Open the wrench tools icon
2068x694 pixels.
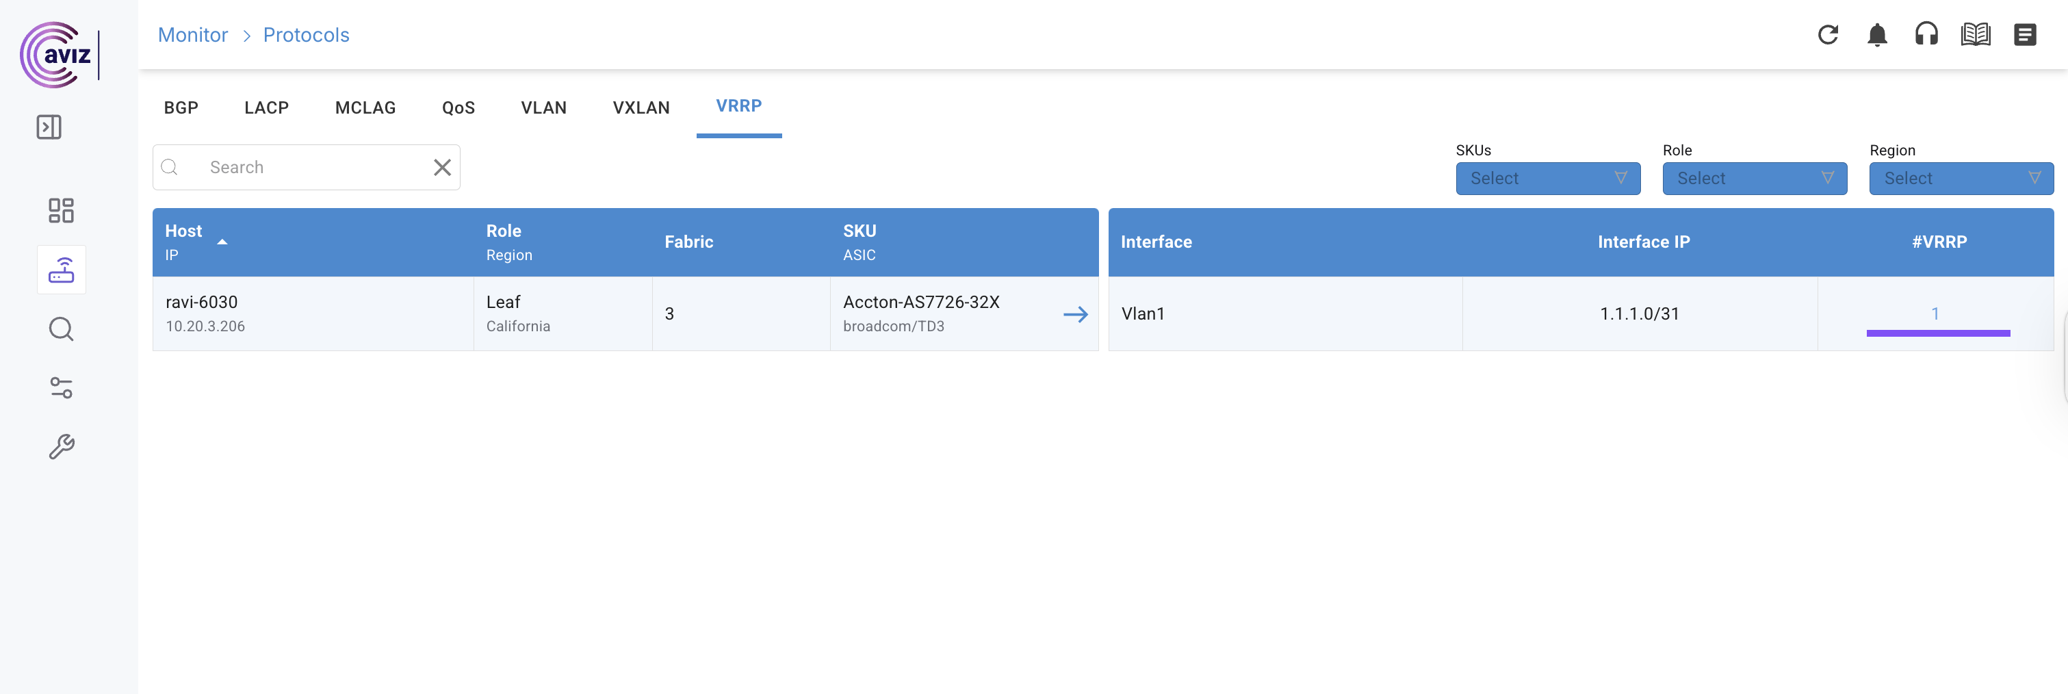[61, 447]
